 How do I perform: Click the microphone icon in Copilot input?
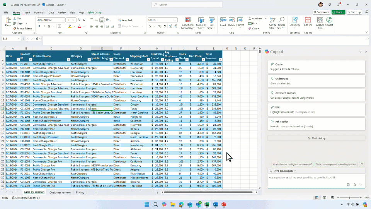354,185
